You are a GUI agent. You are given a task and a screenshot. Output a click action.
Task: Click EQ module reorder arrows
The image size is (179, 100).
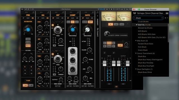click(41, 12)
